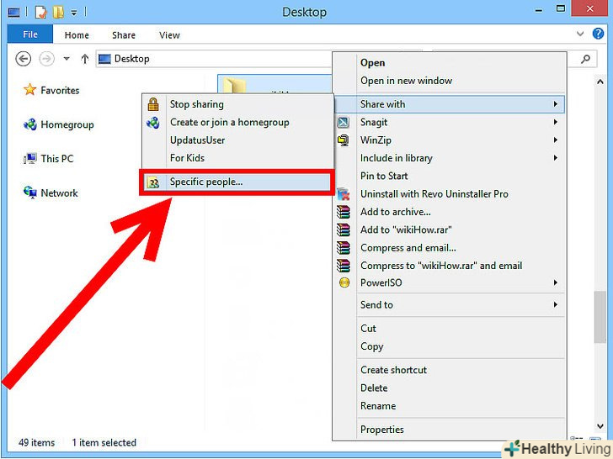Image resolution: width=613 pixels, height=459 pixels.
Task: Click the scrollbar down arrow
Action: 600,426
